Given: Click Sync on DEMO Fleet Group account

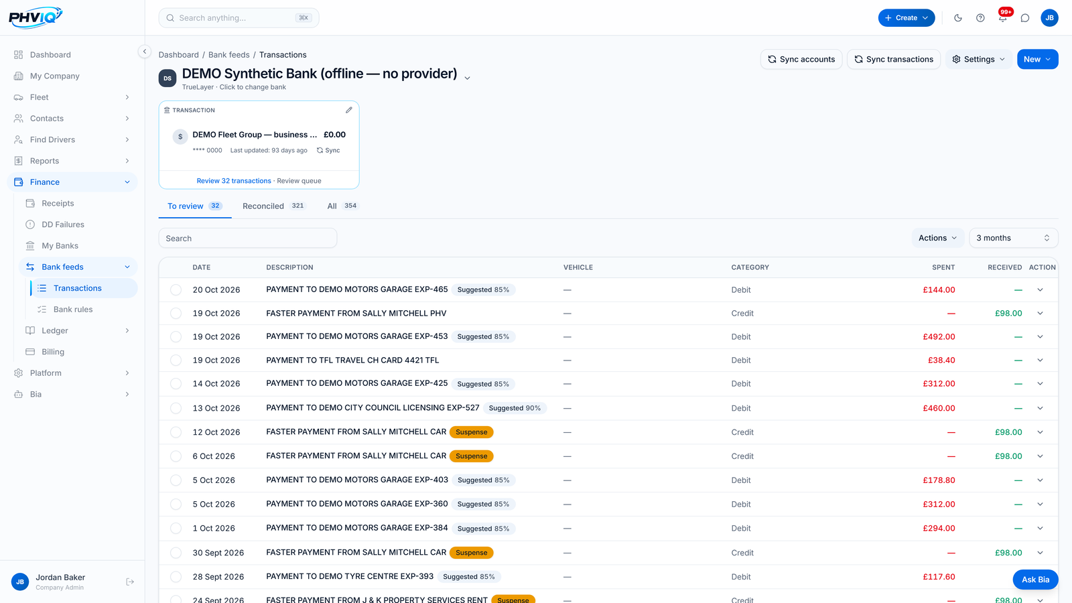Looking at the screenshot, I should tap(328, 150).
